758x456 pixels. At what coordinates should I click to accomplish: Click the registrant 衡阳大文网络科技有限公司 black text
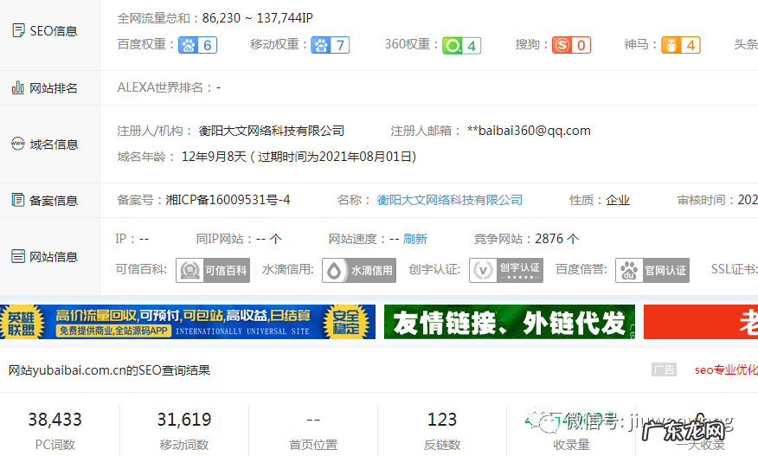(x=271, y=131)
